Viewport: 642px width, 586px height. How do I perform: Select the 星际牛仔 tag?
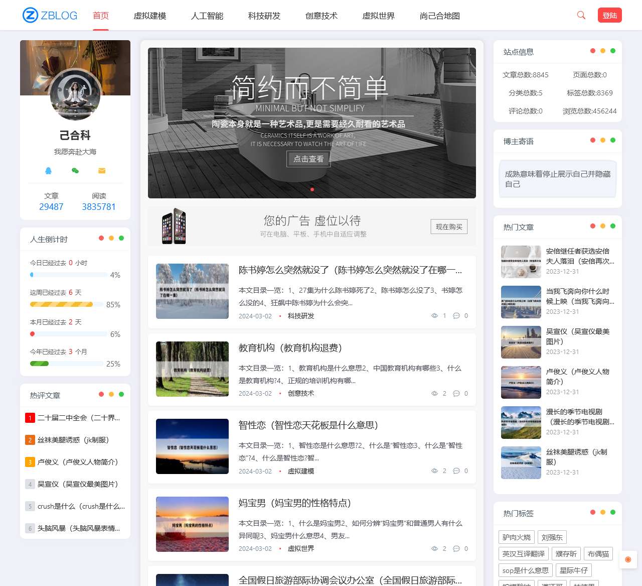[574, 570]
